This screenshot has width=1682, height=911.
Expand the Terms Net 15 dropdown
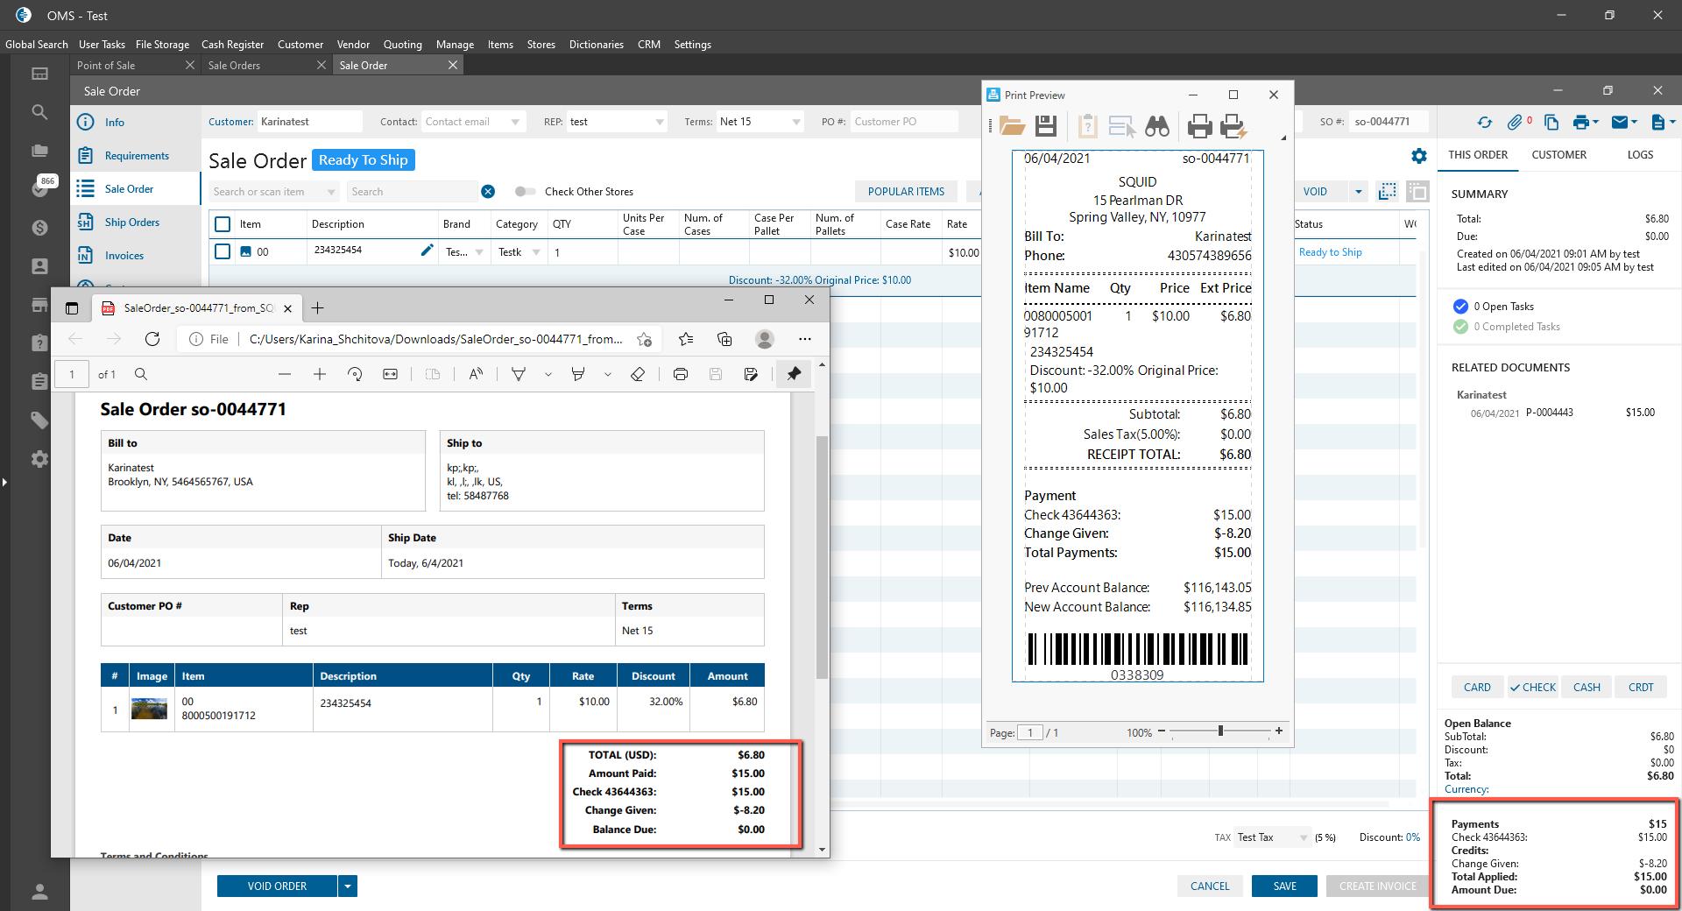click(795, 123)
